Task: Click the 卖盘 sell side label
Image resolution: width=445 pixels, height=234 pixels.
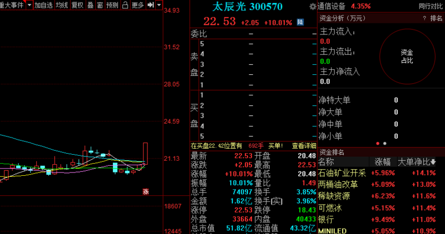Action: [x=194, y=64]
